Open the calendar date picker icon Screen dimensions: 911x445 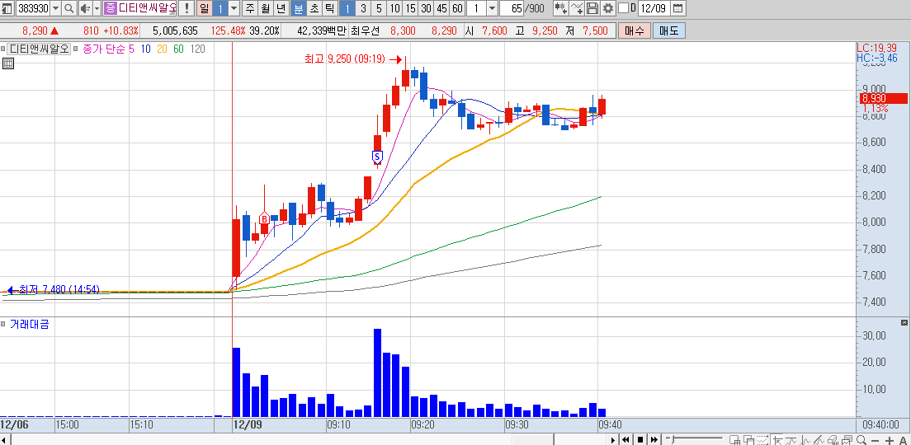coord(678,8)
